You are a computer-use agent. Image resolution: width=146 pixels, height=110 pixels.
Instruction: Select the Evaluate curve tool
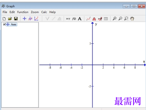[x=88, y=19]
